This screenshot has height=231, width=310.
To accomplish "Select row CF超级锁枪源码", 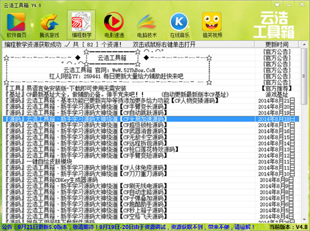I will point(150,125).
